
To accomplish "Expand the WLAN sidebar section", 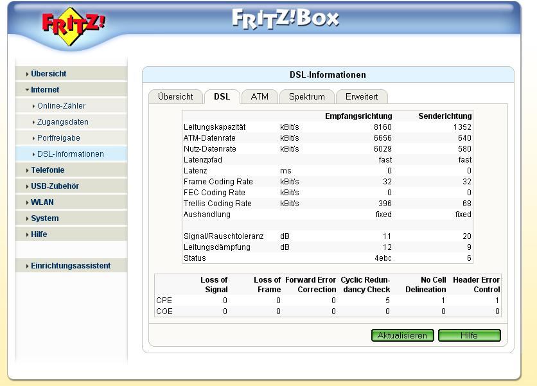I will click(71, 202).
